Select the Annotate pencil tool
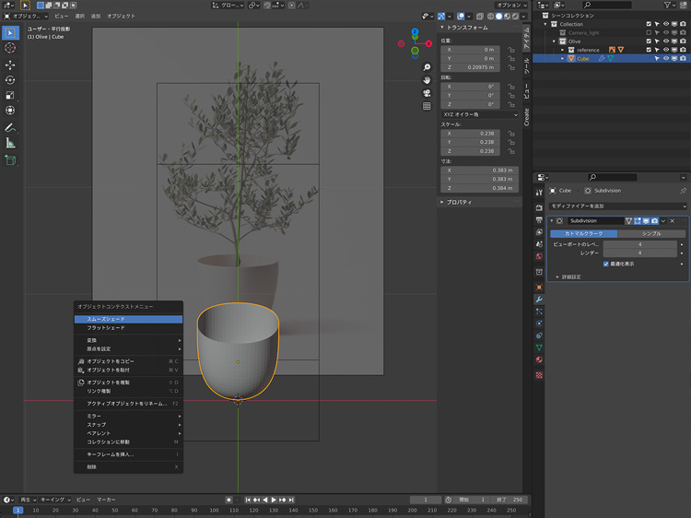Image resolution: width=691 pixels, height=518 pixels. click(x=10, y=126)
